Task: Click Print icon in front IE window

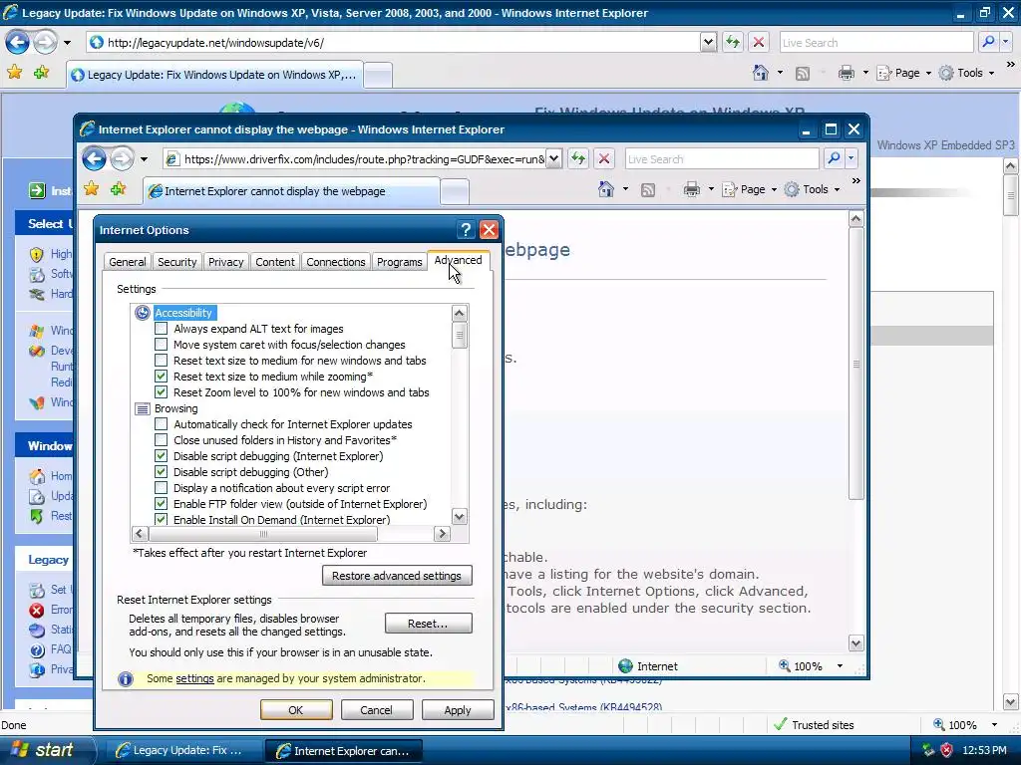Action: pos(692,189)
